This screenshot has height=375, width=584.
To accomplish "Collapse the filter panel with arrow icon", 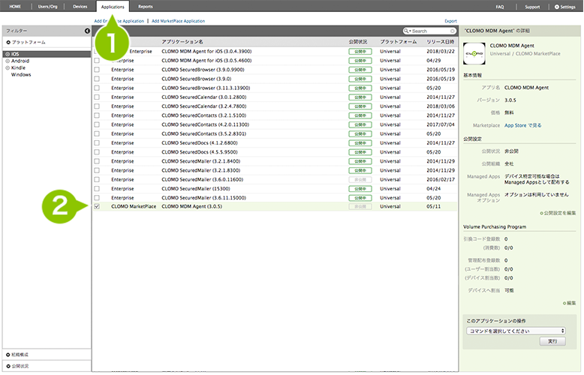I will tap(87, 31).
